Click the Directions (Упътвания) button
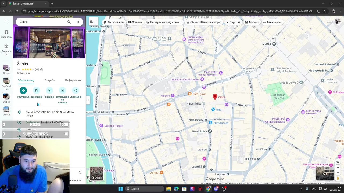Image resolution: width=344 pixels, height=193 pixels. point(23,91)
